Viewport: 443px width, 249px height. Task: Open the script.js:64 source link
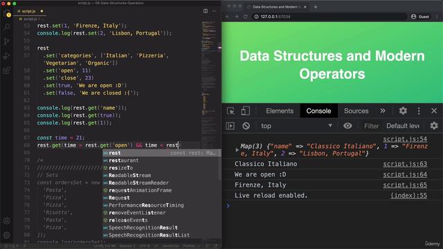405,174
